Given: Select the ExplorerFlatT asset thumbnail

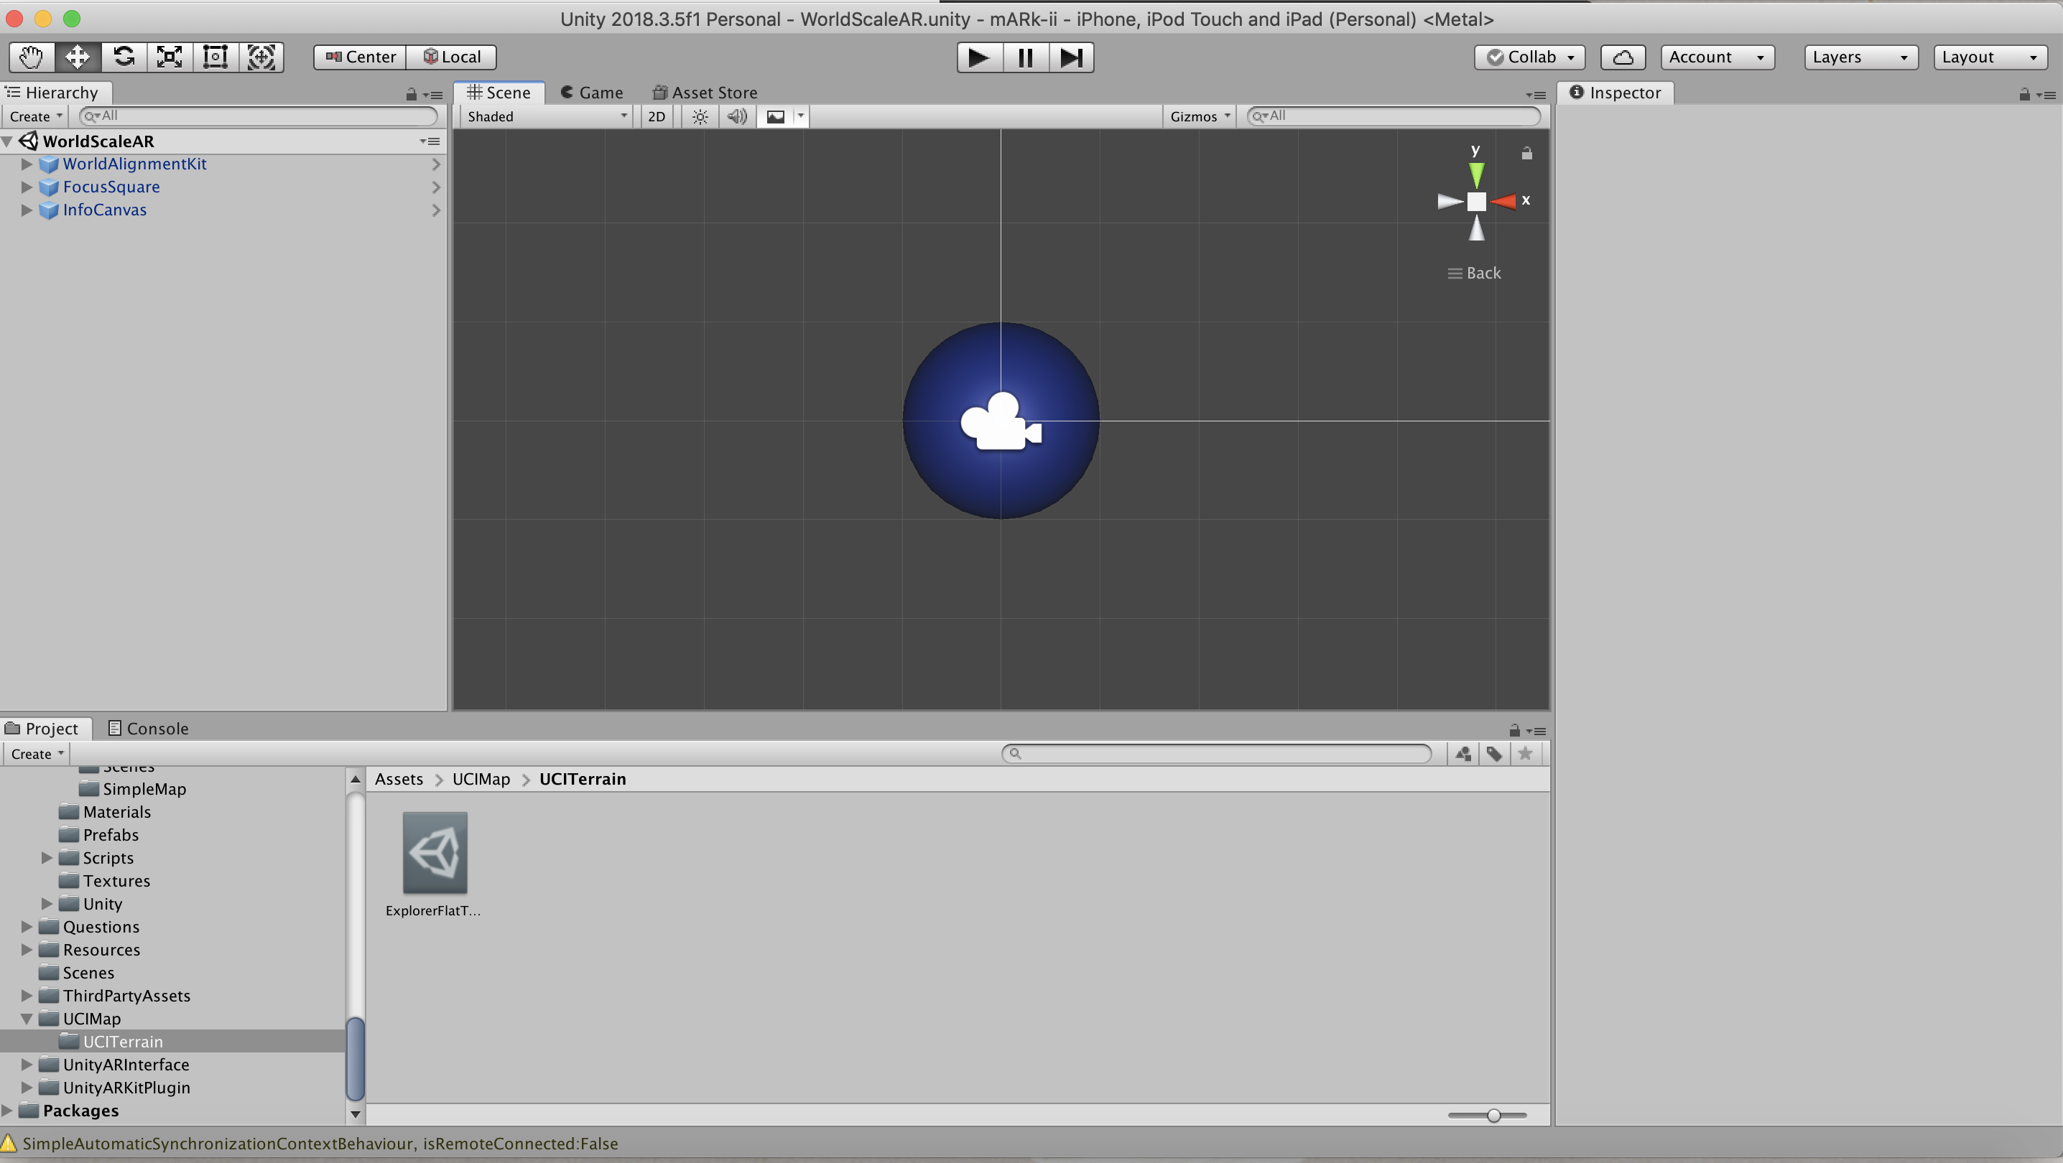Looking at the screenshot, I should (435, 852).
